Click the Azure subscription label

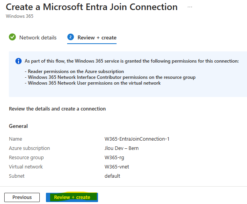point(29,148)
